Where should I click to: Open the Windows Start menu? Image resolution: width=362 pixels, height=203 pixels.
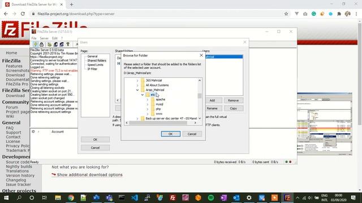click(x=6, y=198)
